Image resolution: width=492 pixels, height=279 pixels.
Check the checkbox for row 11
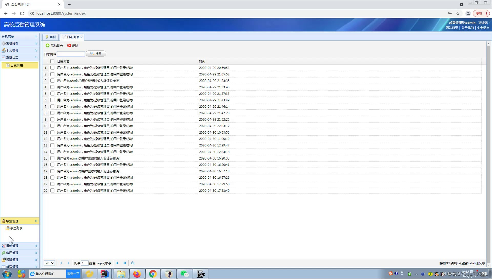click(x=52, y=132)
